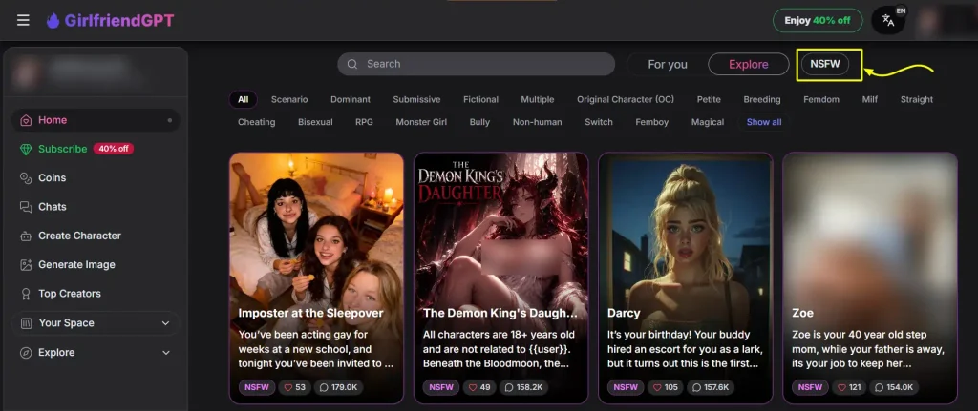The image size is (978, 411).
Task: Open the Generate Image icon
Action: [x=26, y=265]
